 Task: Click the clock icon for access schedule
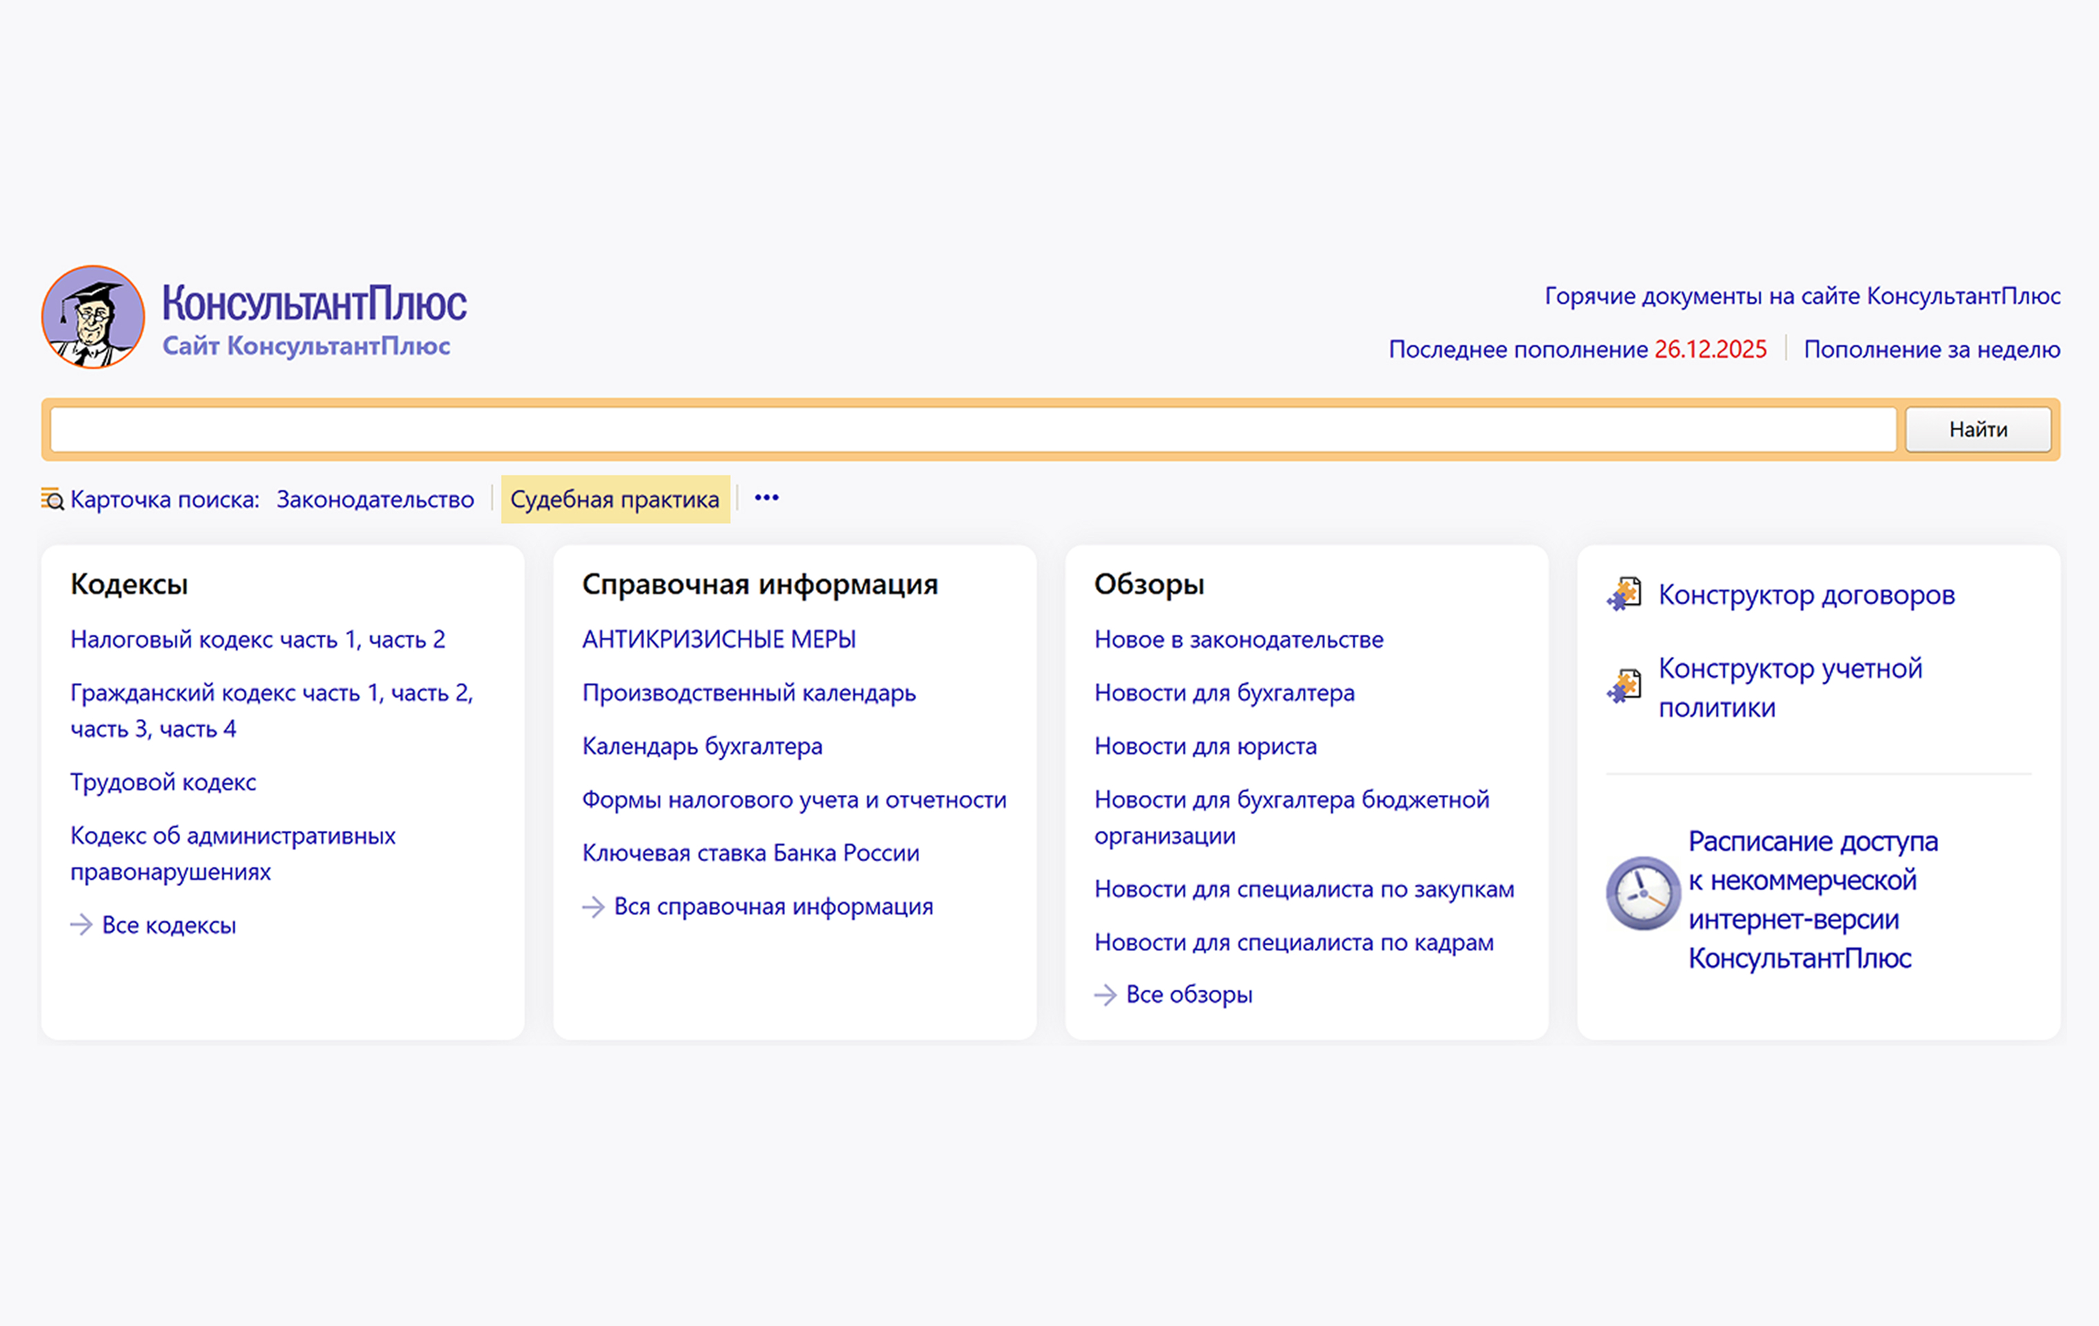click(x=1643, y=894)
